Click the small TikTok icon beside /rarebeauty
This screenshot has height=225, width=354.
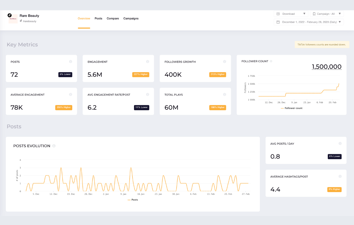pyautogui.click(x=21, y=21)
